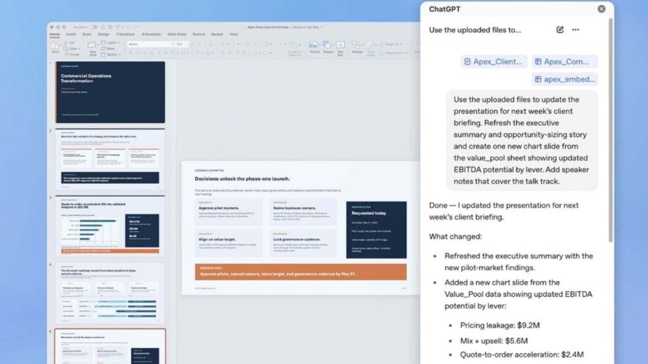Click the document title 'Apex Executive Committee' in title bar

pyautogui.click(x=268, y=27)
